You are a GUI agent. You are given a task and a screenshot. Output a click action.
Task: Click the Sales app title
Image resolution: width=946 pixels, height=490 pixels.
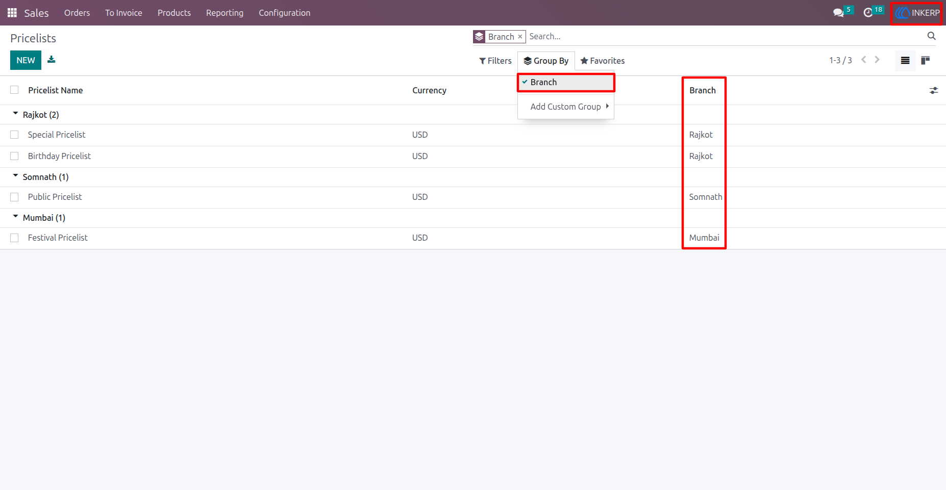click(37, 13)
